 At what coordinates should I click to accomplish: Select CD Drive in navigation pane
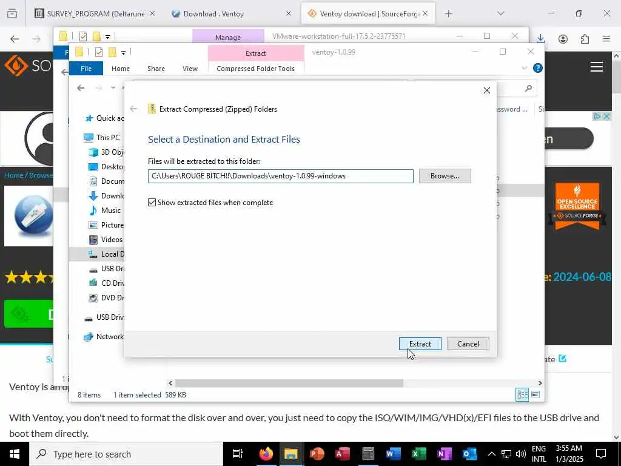coord(106,283)
